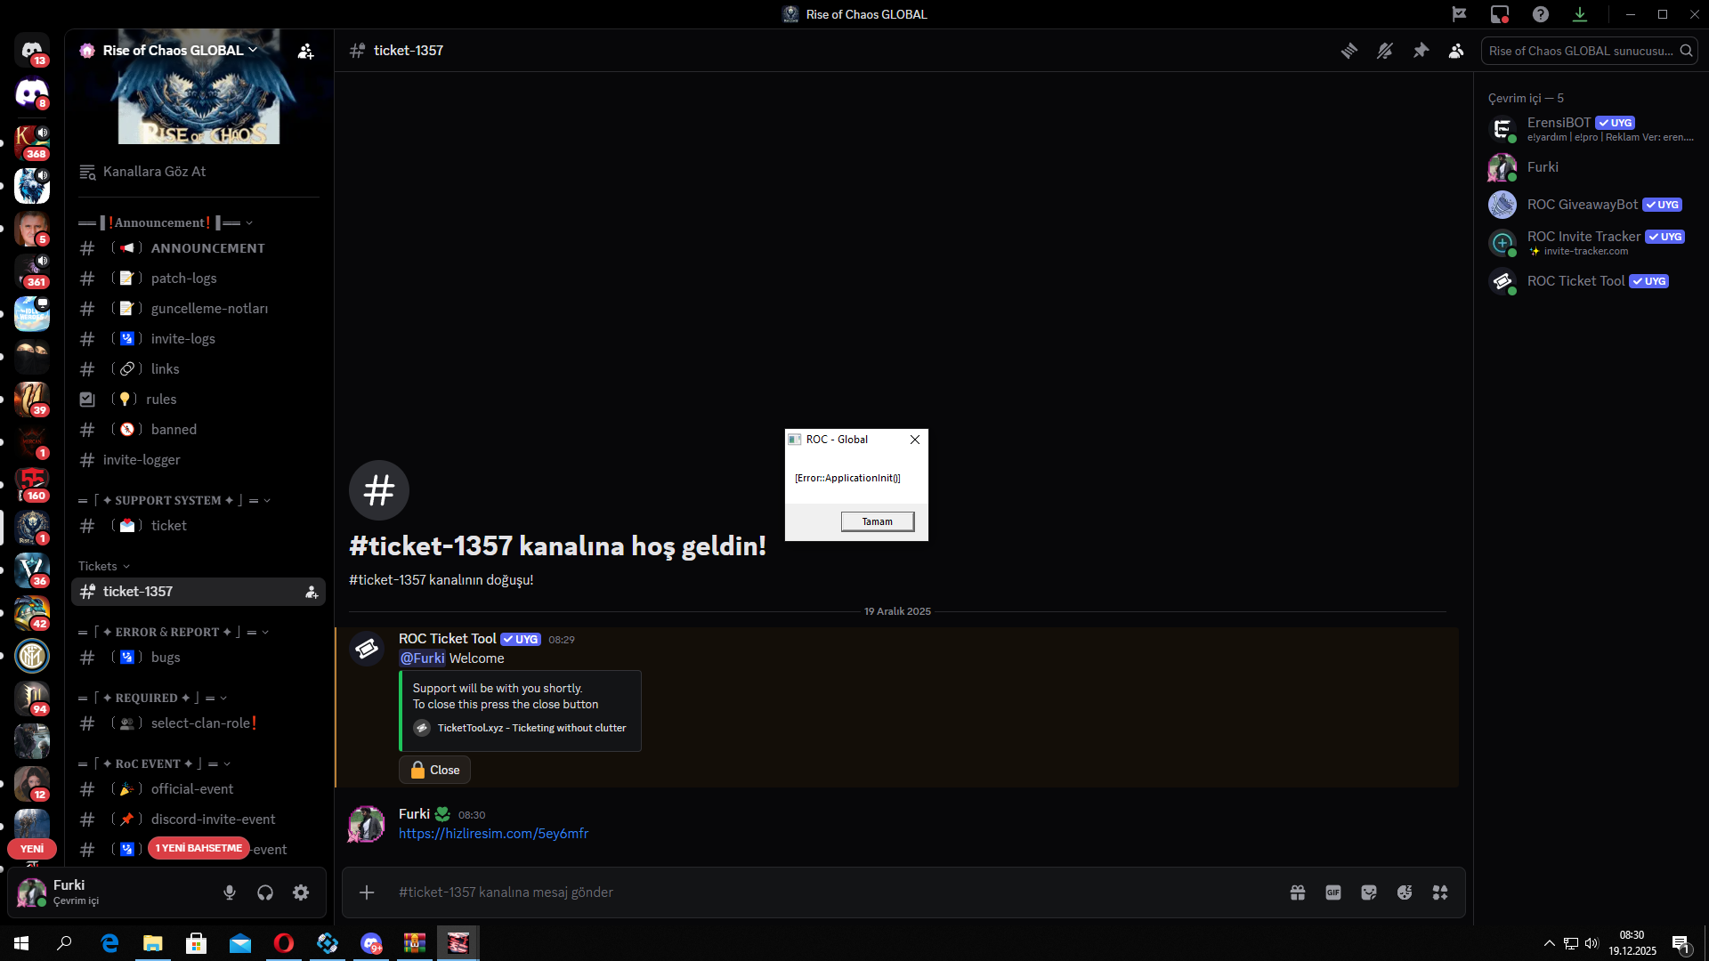Open the bugs channel

click(198, 658)
